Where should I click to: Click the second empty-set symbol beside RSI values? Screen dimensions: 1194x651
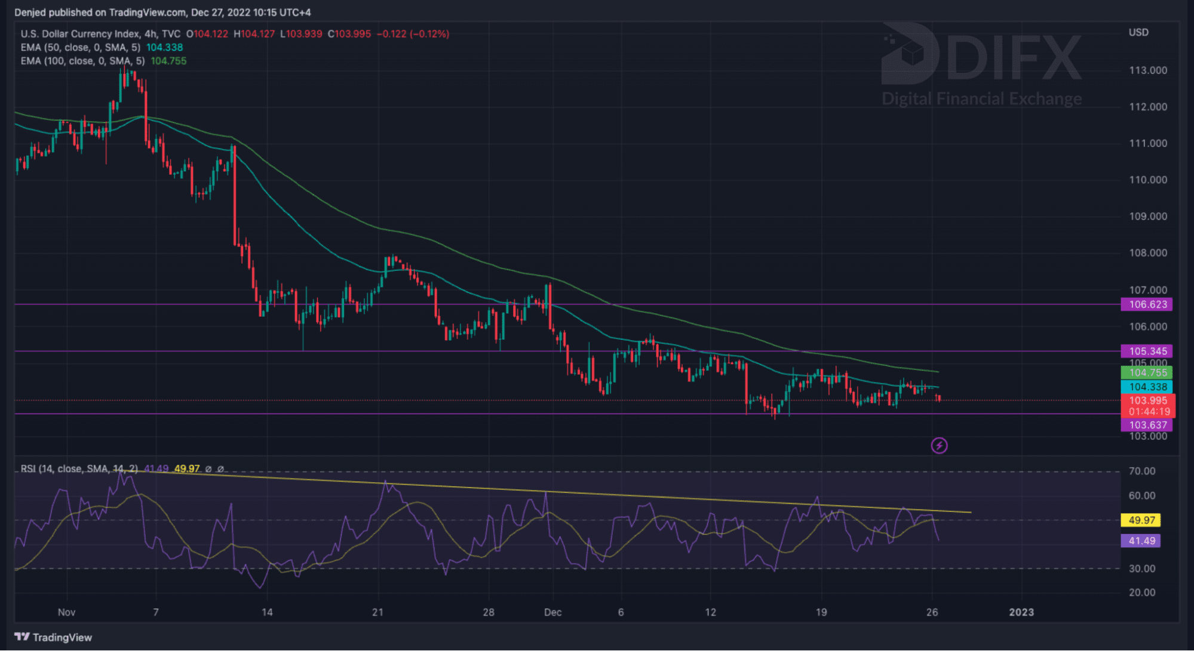(220, 469)
